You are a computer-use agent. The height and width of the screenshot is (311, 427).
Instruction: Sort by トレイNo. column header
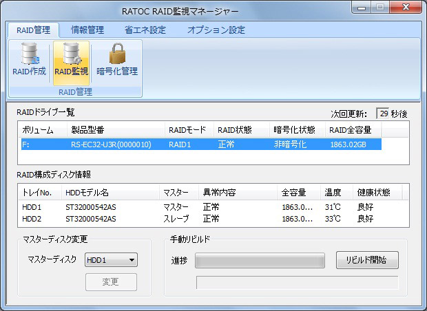(40, 193)
